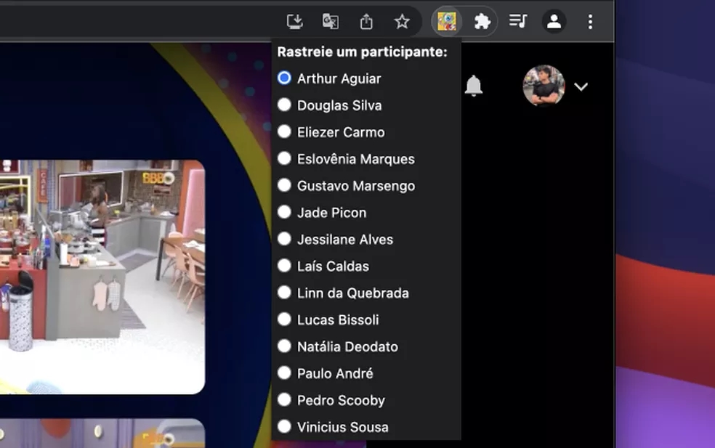Select the Jade Picon radio button
The width and height of the screenshot is (715, 448).
(x=284, y=212)
